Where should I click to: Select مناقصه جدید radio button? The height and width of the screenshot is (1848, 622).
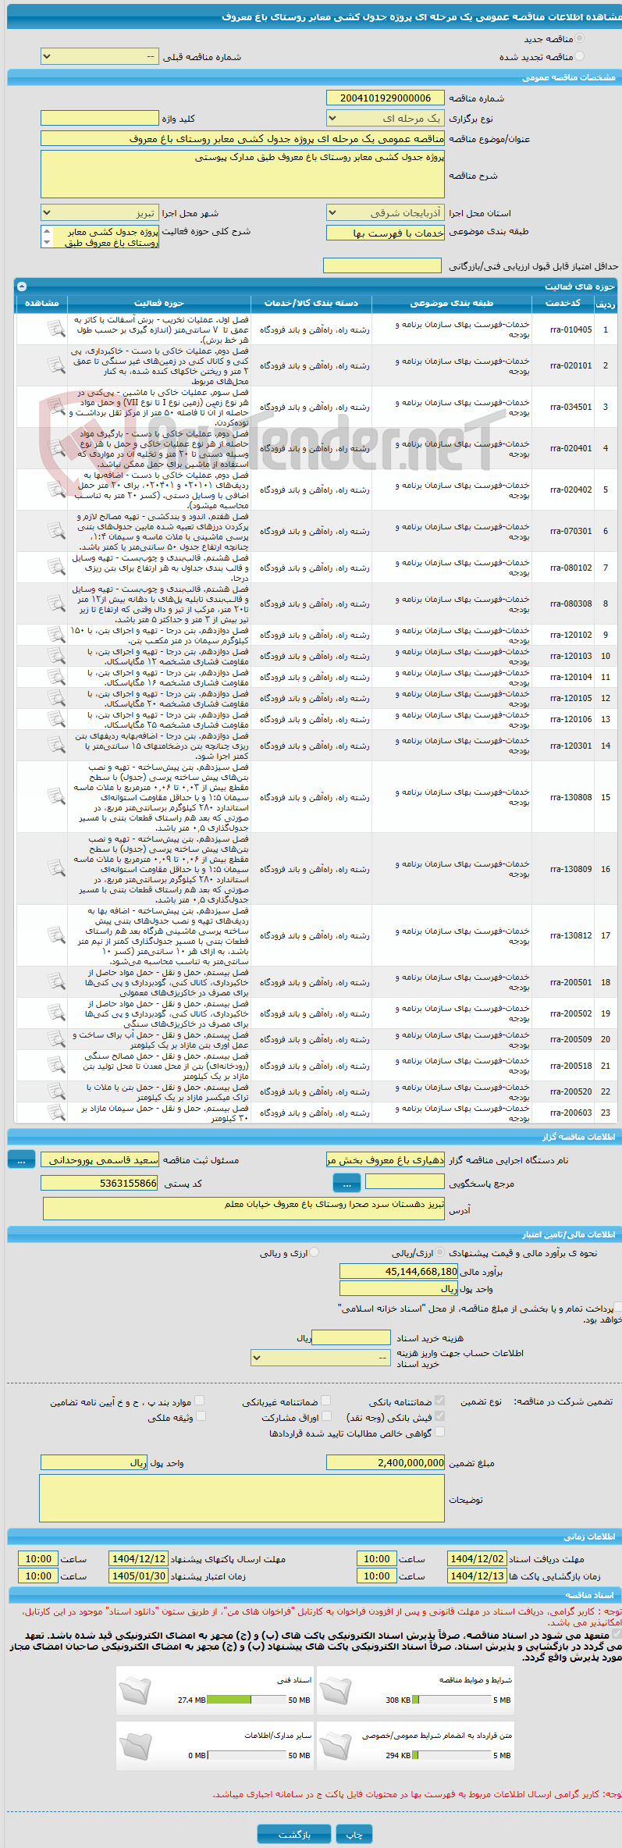(579, 38)
